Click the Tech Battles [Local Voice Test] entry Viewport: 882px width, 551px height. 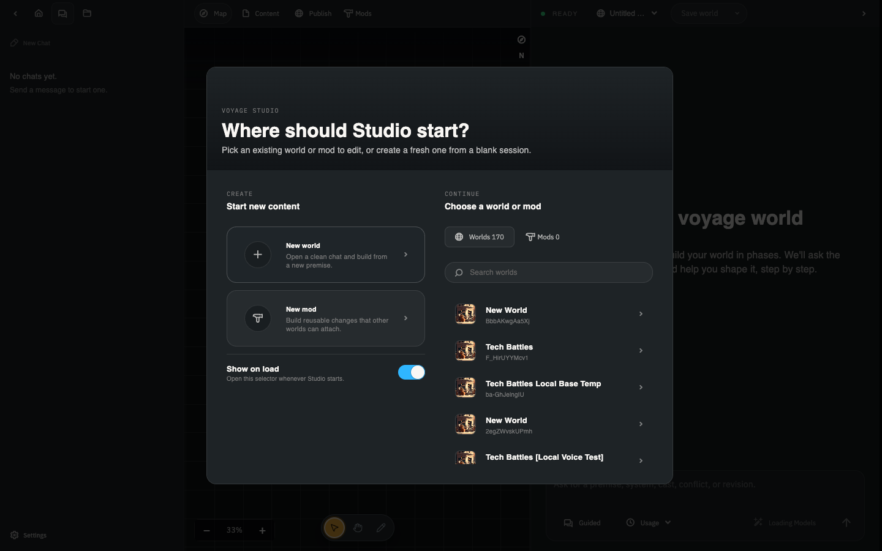tap(549, 457)
